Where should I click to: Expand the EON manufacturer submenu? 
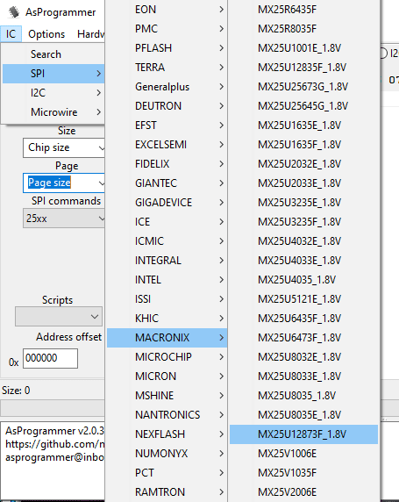tap(167, 10)
